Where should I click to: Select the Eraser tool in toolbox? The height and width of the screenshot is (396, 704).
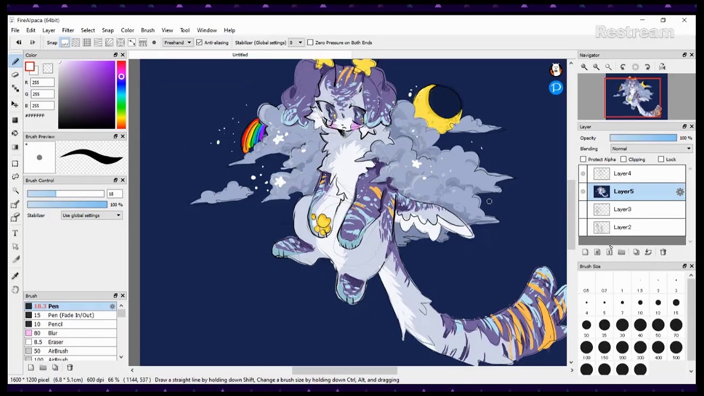click(15, 75)
